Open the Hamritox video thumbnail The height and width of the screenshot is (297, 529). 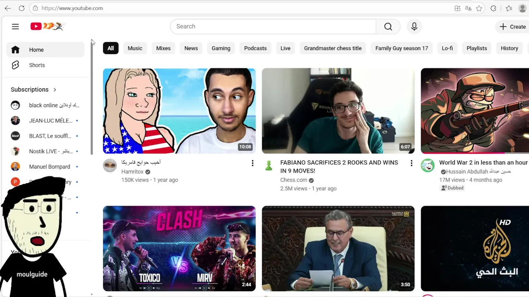pyautogui.click(x=179, y=111)
